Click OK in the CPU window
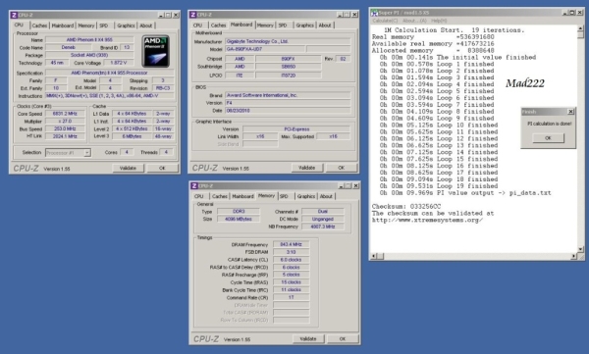589x354 pixels. pos(162,169)
